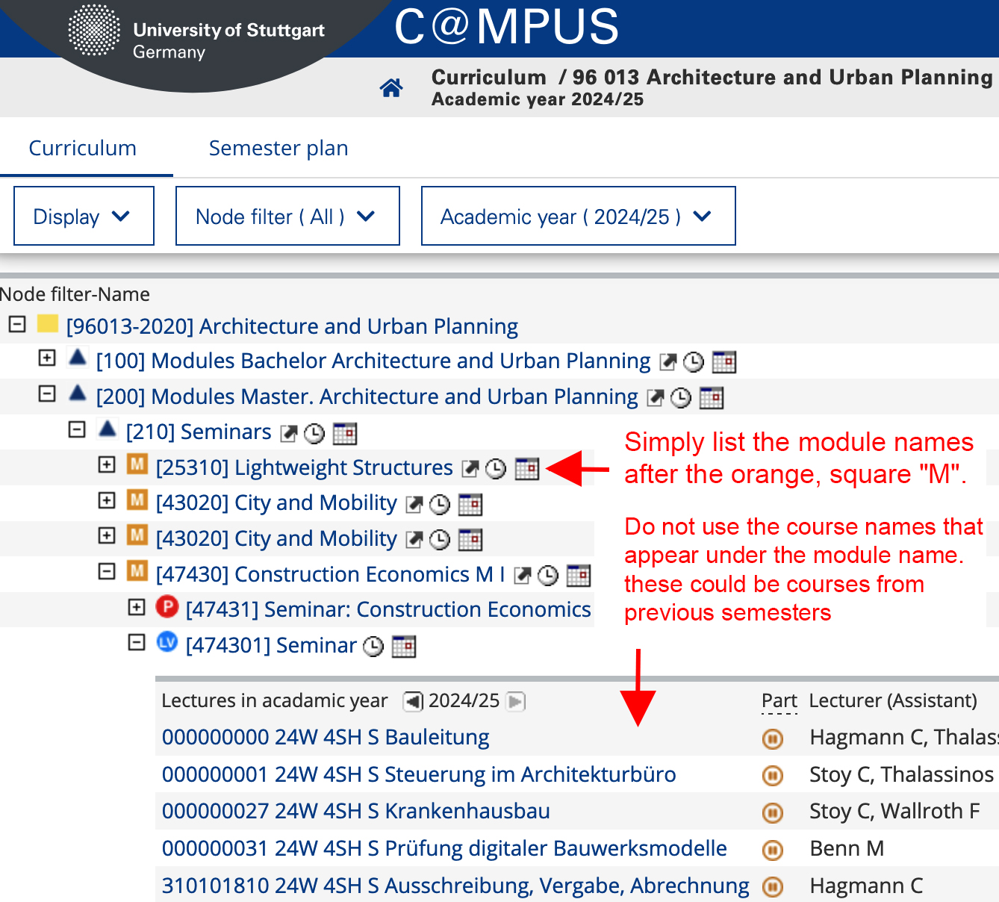Open [96013-2020] Architecture and Urban Planning link
999x902 pixels.
(292, 326)
